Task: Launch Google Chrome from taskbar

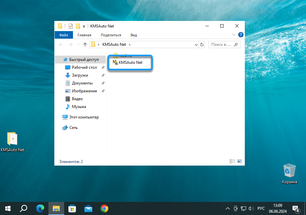Action: click(x=104, y=208)
